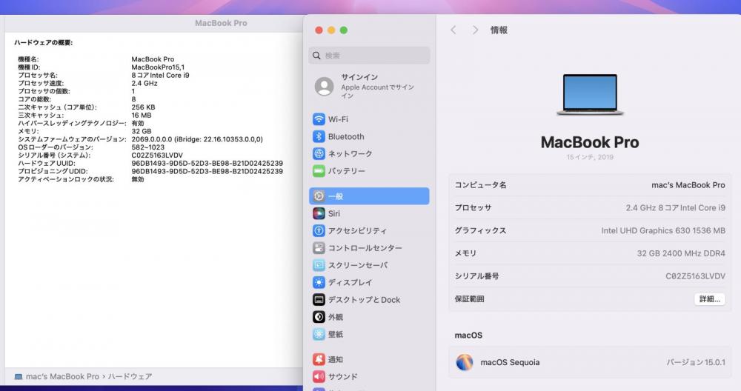
Task: Click computer name mac's MacBook Pro value
Action: click(688, 185)
